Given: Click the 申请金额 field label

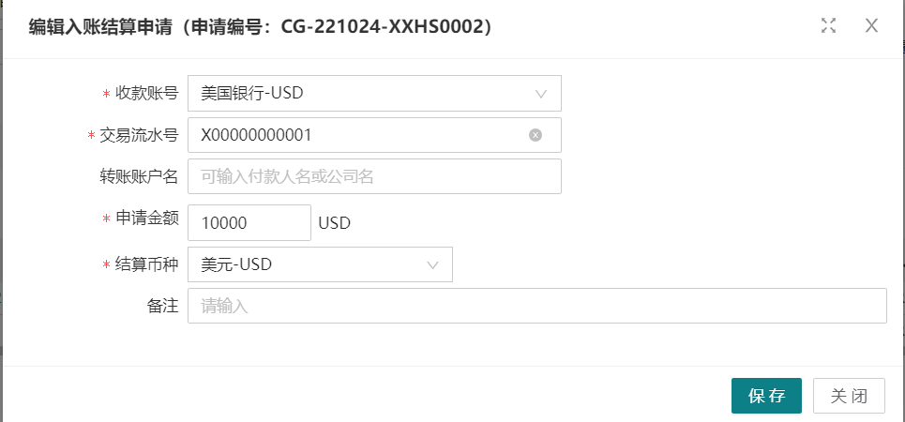Looking at the screenshot, I should [x=146, y=219].
